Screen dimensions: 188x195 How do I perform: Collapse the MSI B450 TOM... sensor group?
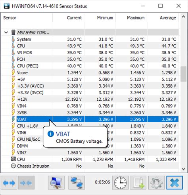click(6, 32)
